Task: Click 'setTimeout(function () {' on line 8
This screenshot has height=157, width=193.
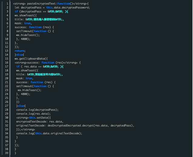Action: (x=35, y=31)
